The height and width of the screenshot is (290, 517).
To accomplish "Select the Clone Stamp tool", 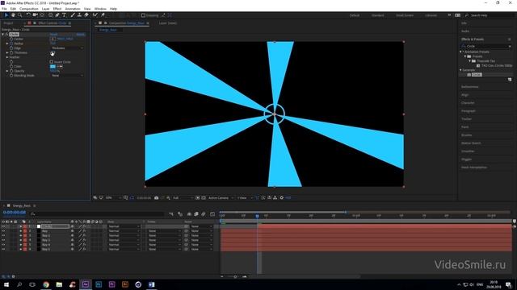I will pyautogui.click(x=79, y=15).
